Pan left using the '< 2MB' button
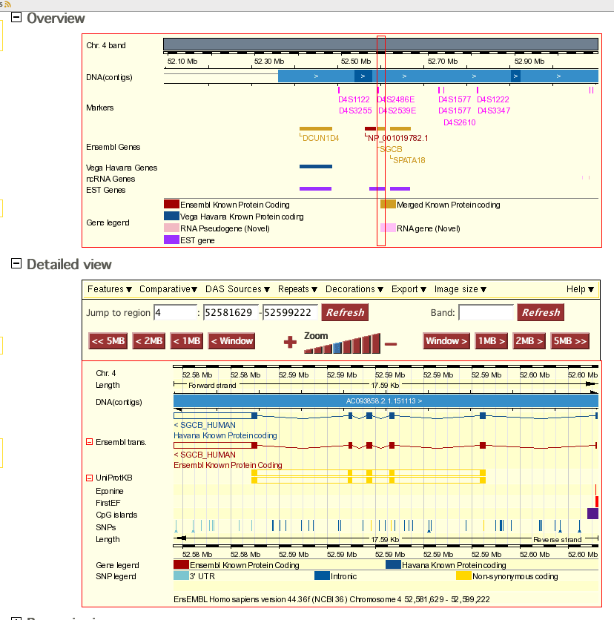614x620 pixels. tap(148, 340)
